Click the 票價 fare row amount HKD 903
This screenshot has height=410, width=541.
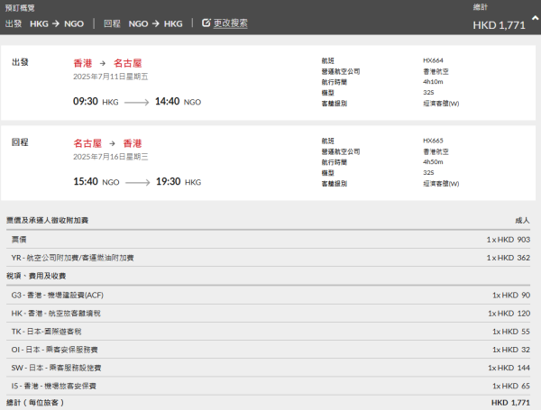point(509,240)
